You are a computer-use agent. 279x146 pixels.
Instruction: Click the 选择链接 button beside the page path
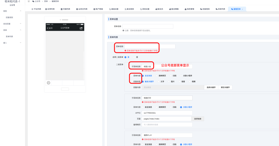tap(198, 119)
